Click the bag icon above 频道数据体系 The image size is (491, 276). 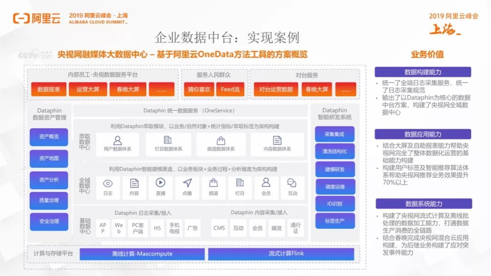(x=220, y=140)
